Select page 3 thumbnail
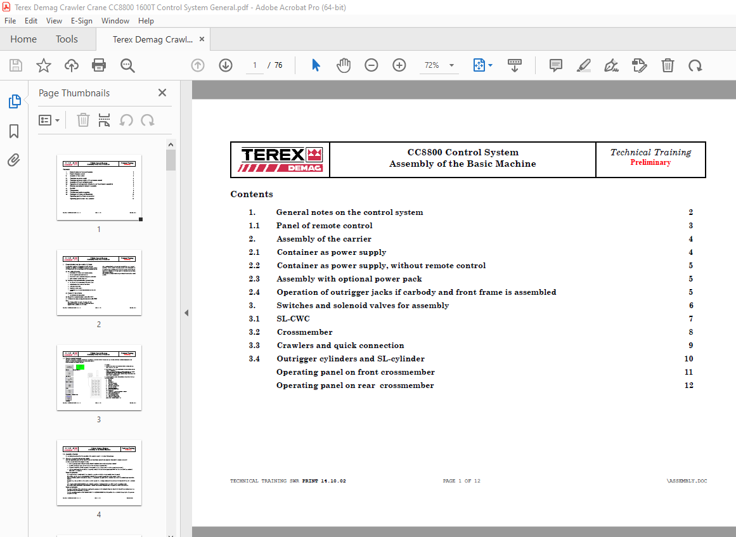The image size is (736, 537). click(99, 378)
